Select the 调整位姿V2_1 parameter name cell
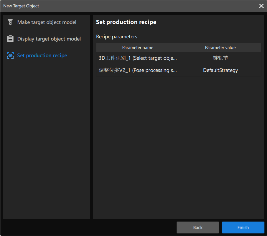 (138, 70)
